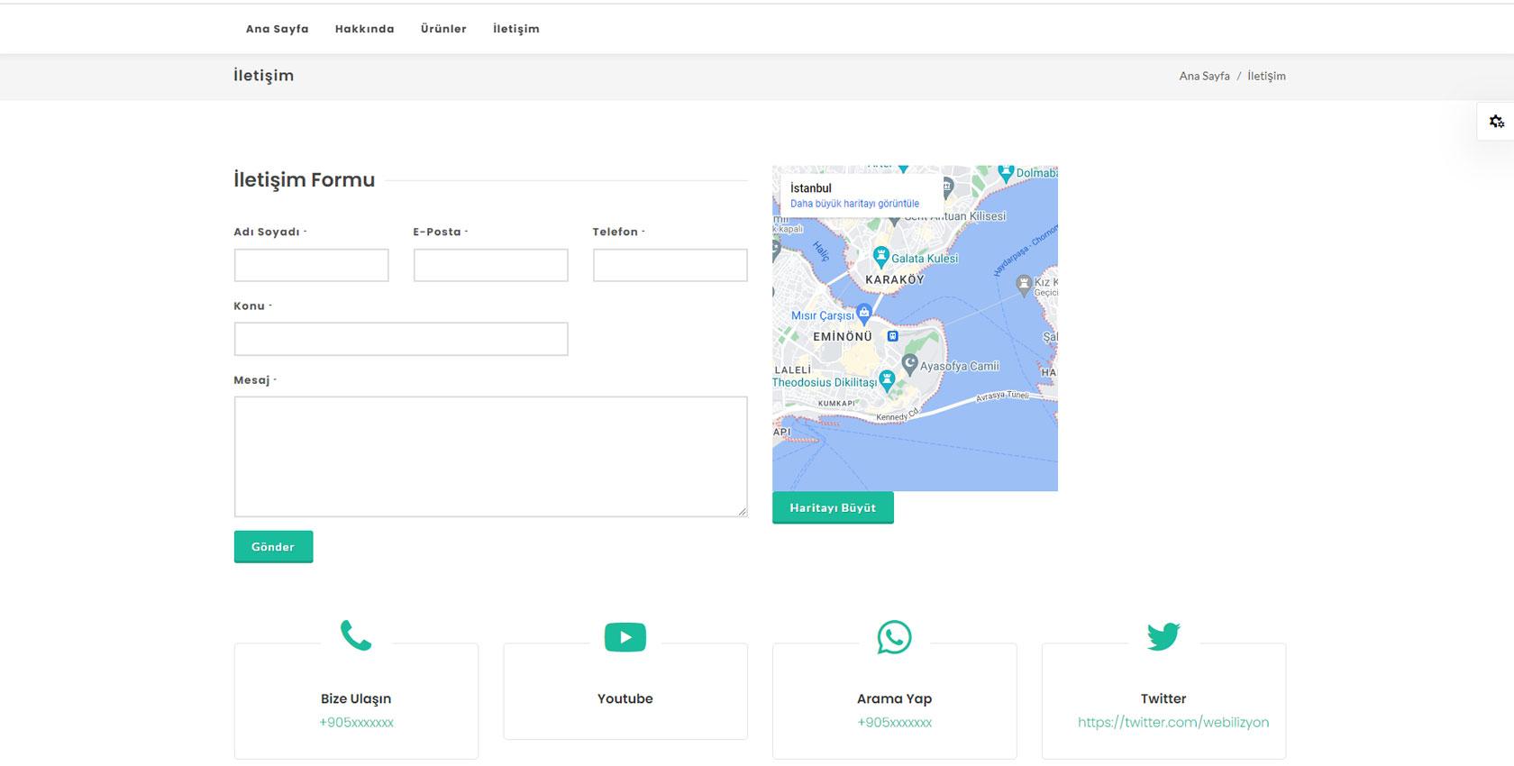Click the Haritayı Büyüt button
1514x766 pixels.
click(833, 507)
